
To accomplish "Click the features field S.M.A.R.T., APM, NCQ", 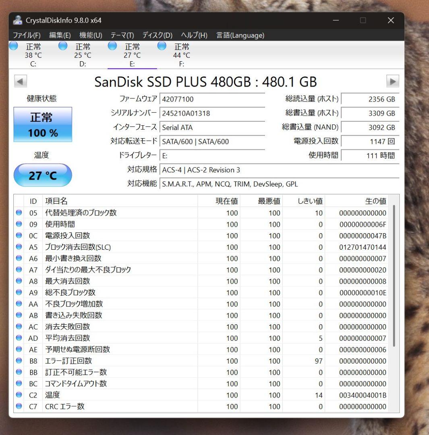I will (x=280, y=184).
